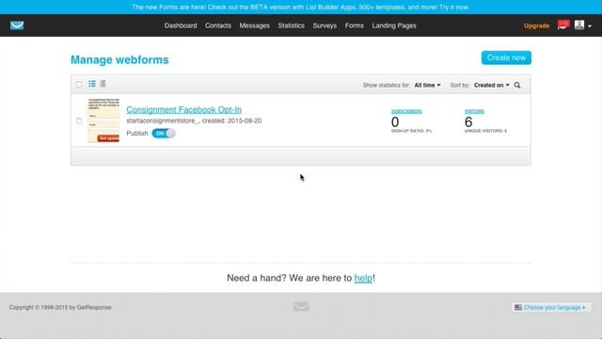The width and height of the screenshot is (602, 339).
Task: Click the Create new button
Action: coord(506,57)
